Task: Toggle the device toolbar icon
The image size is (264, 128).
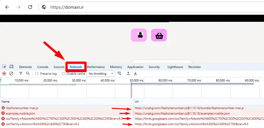Action: [x=11, y=66]
